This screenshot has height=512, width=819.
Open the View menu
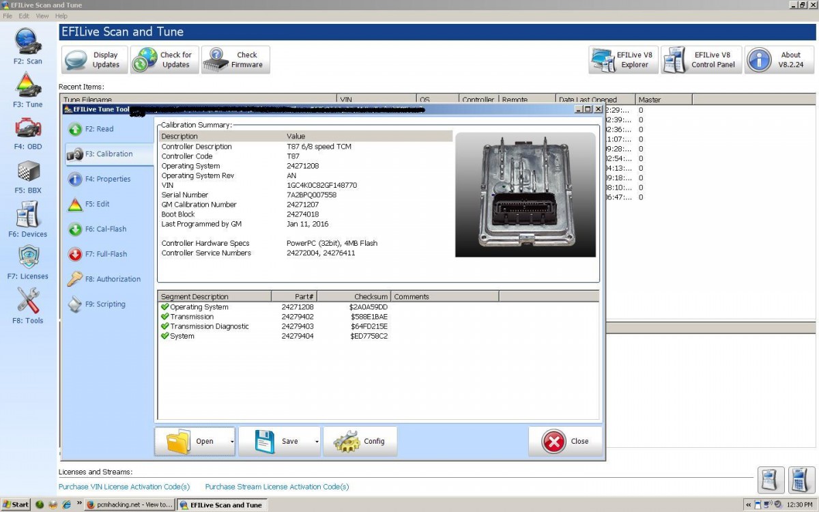click(x=42, y=16)
